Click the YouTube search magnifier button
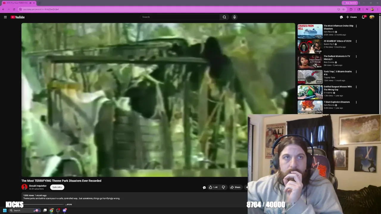 [224, 17]
